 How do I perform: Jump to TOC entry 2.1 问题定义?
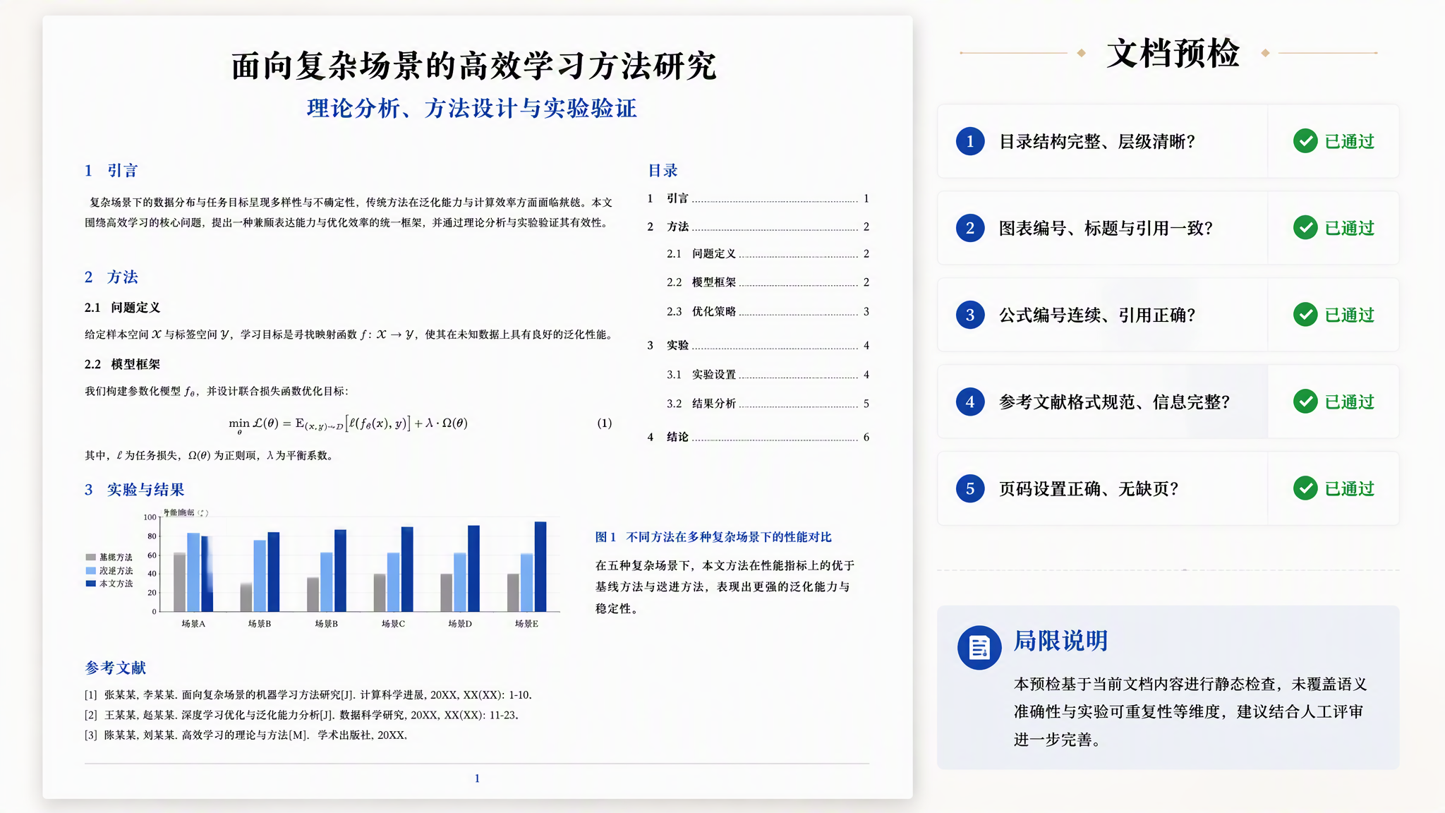(x=768, y=254)
